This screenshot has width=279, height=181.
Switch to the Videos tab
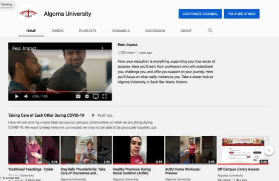click(x=58, y=31)
